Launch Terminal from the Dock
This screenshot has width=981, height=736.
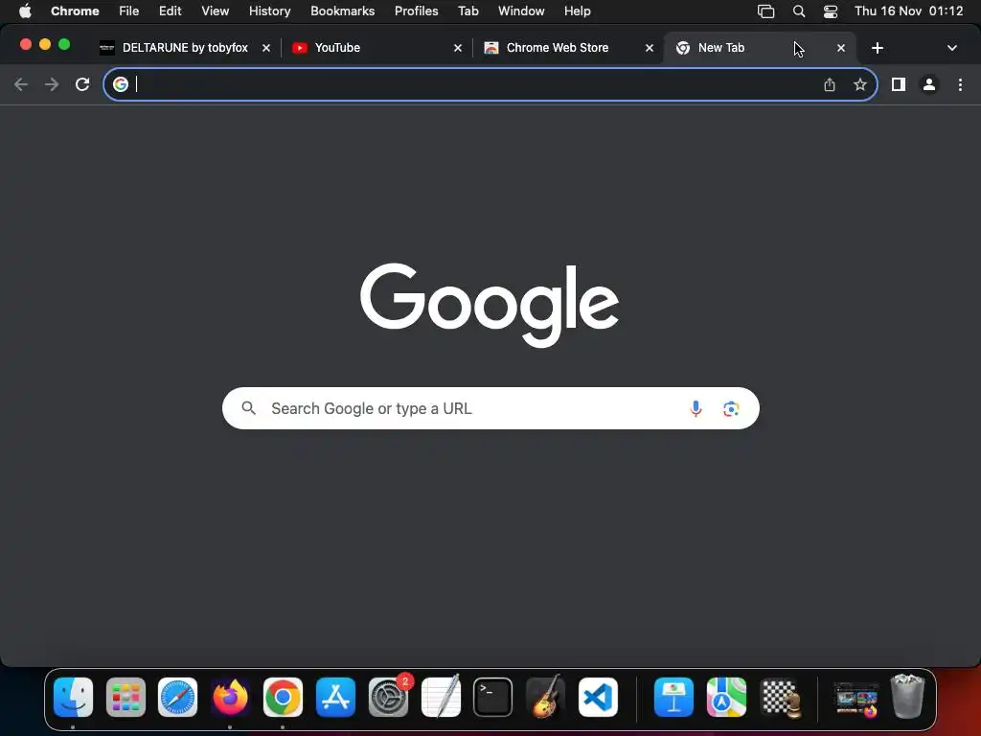[x=493, y=697]
